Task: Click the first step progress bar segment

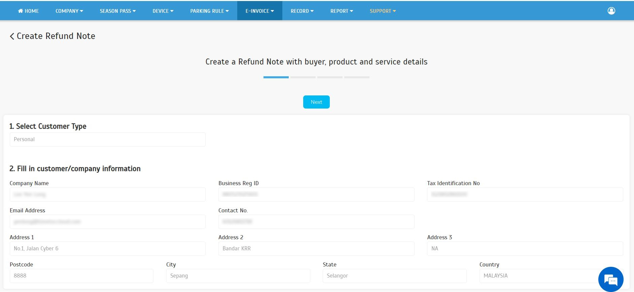Action: pos(276,77)
